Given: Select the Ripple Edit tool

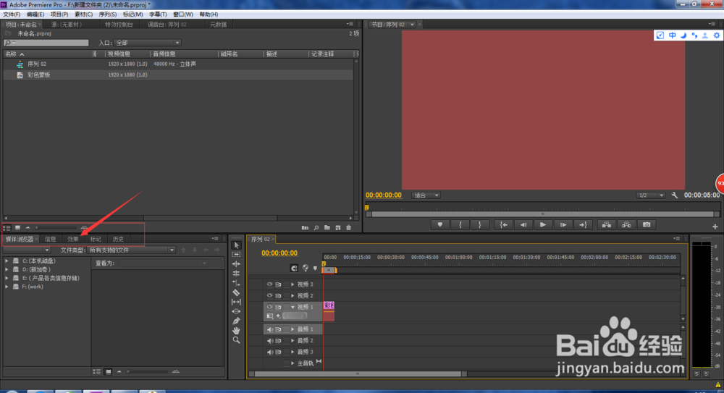Looking at the screenshot, I should click(x=237, y=264).
